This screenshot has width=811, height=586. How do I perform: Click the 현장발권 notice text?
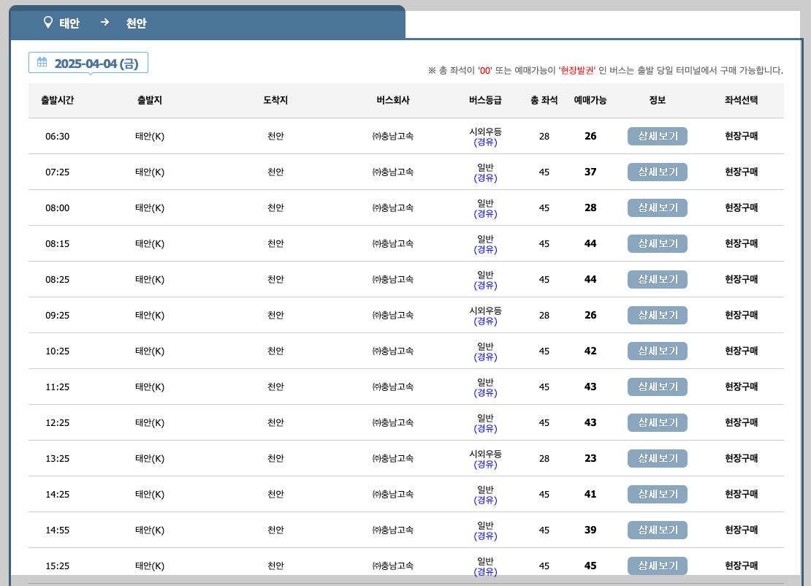pos(576,70)
